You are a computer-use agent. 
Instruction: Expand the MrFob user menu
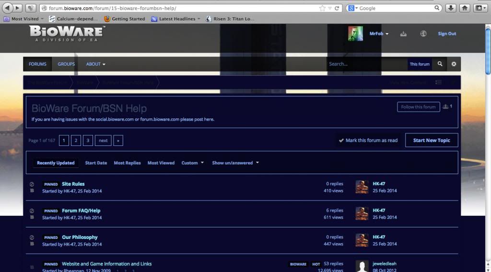point(379,34)
